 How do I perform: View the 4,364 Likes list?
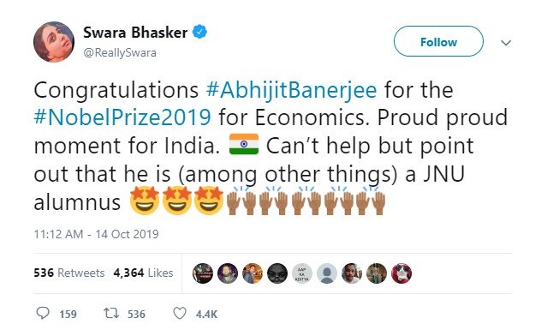click(x=143, y=273)
